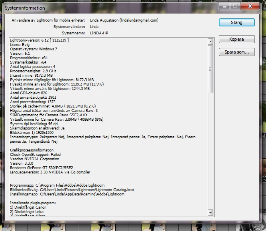Click the Inmatningstyper: Pekgester line
266x231 pixels.
click(102, 139)
